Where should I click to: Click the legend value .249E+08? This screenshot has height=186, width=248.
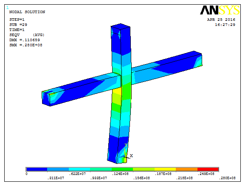(x=206, y=174)
